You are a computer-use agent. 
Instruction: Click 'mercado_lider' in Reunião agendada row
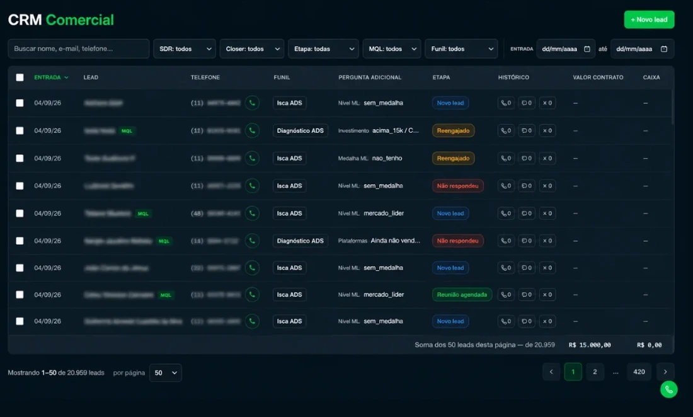(384, 295)
